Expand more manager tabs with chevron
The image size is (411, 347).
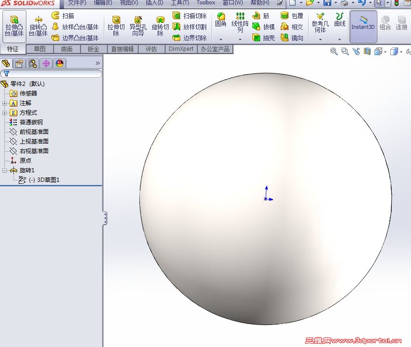coord(98,63)
